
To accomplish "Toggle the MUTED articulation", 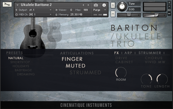I will [76, 66].
